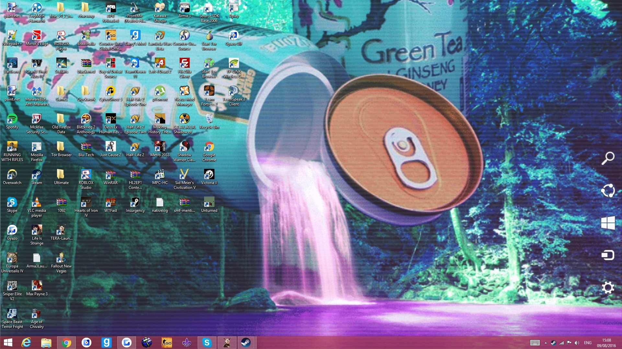
Task: Select the Unturned desktop shortcut
Action: point(209,205)
